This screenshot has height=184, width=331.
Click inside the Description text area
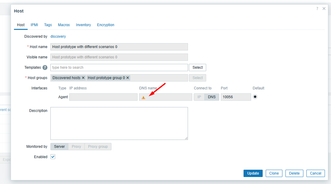119,123
